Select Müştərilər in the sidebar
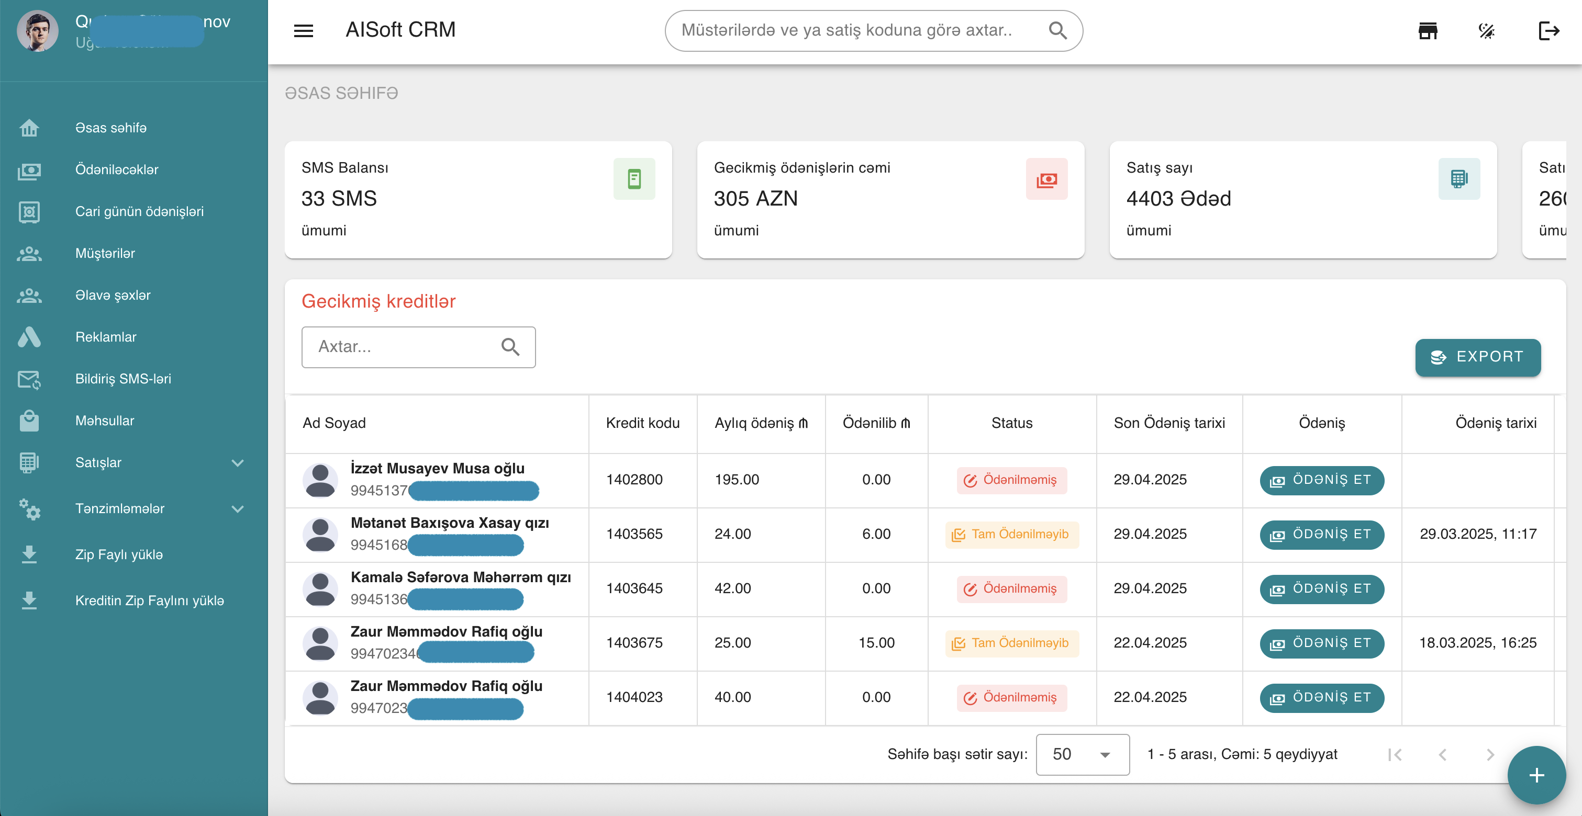 (x=134, y=253)
